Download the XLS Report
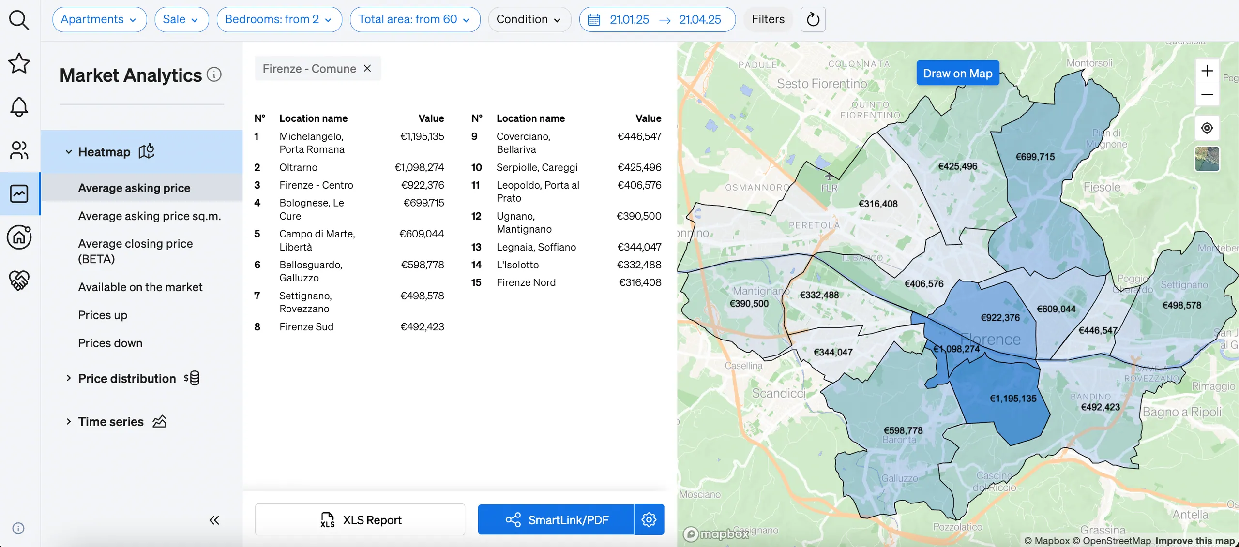Viewport: 1239px width, 547px height. (360, 519)
